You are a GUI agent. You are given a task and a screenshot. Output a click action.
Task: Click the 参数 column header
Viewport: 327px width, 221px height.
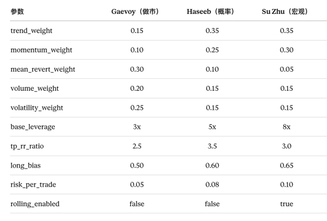[x=17, y=12]
